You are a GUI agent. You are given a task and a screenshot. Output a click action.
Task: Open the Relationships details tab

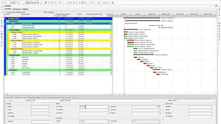click(31, 97)
